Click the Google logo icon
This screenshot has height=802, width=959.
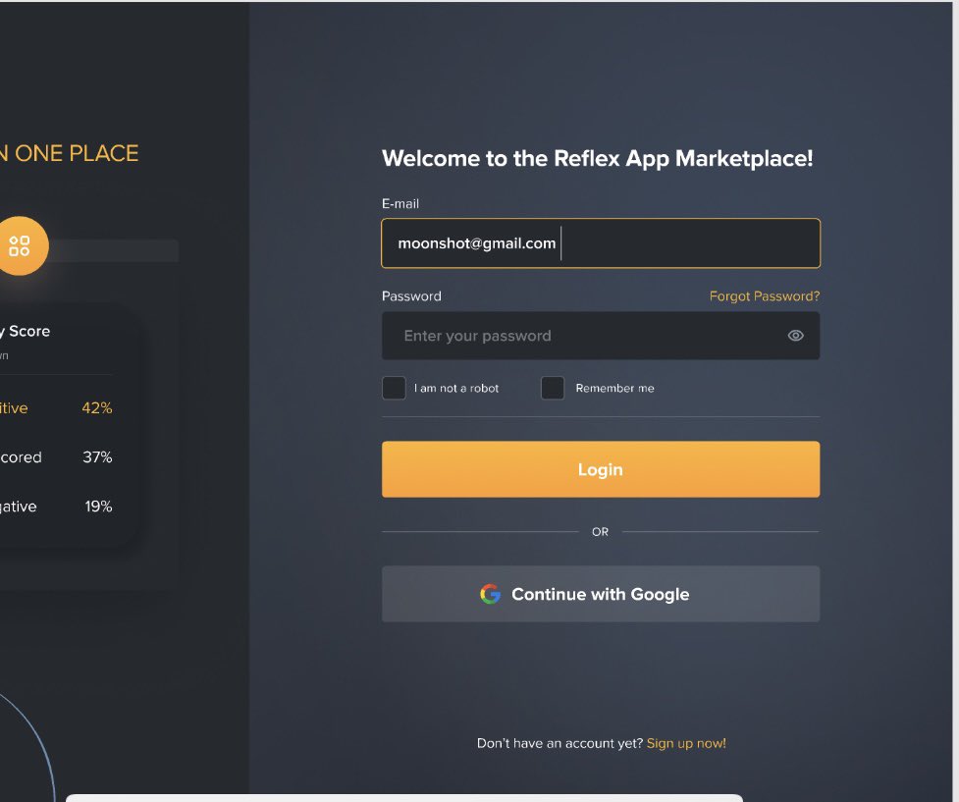point(490,594)
